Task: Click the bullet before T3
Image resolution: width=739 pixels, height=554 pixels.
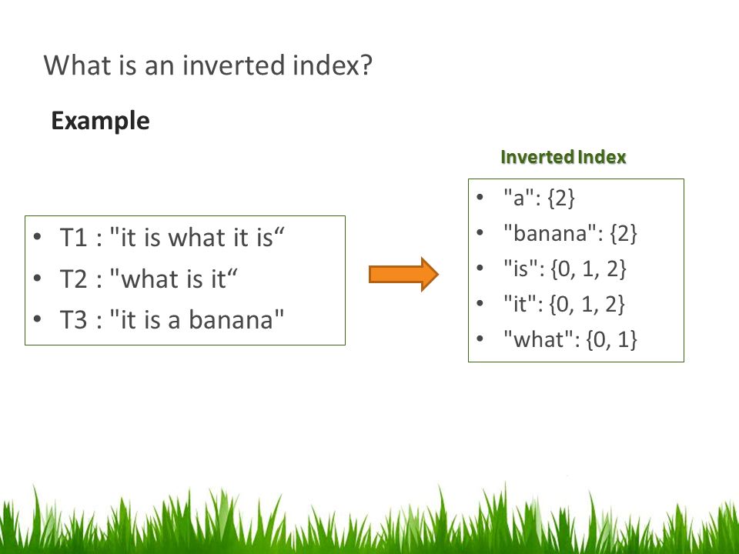Action: tap(38, 319)
